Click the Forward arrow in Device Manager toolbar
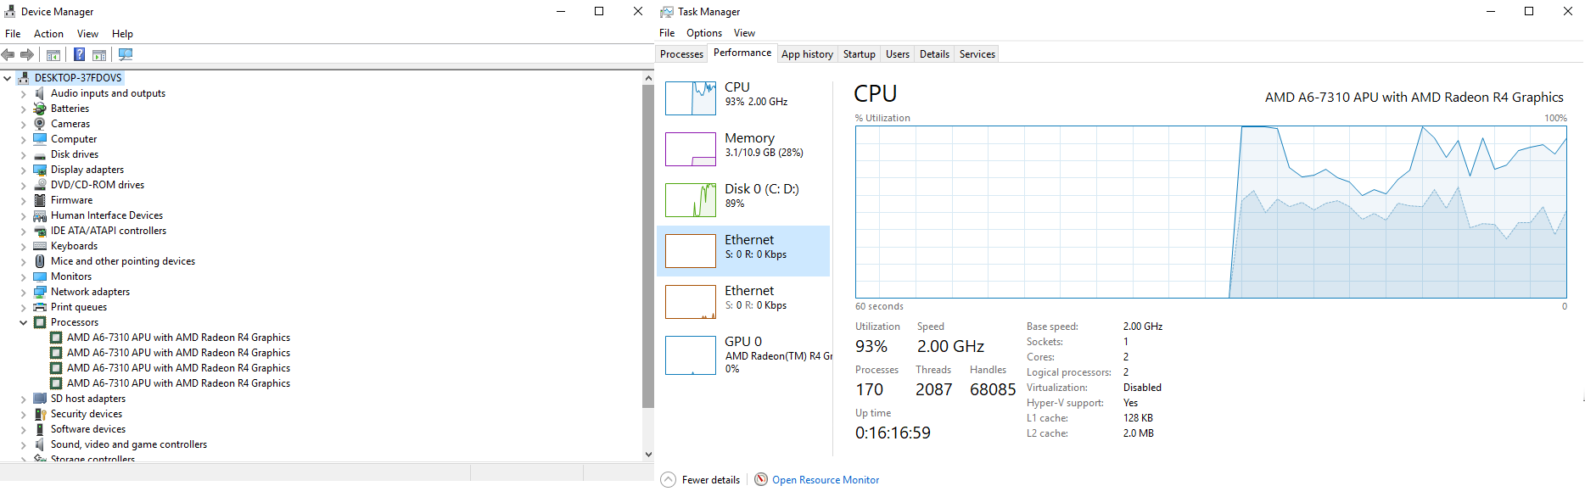Viewport: 1585px width, 497px height. click(x=27, y=54)
